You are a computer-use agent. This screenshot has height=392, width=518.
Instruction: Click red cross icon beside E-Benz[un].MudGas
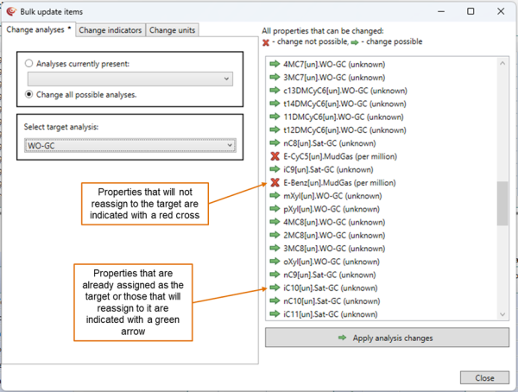(x=275, y=183)
